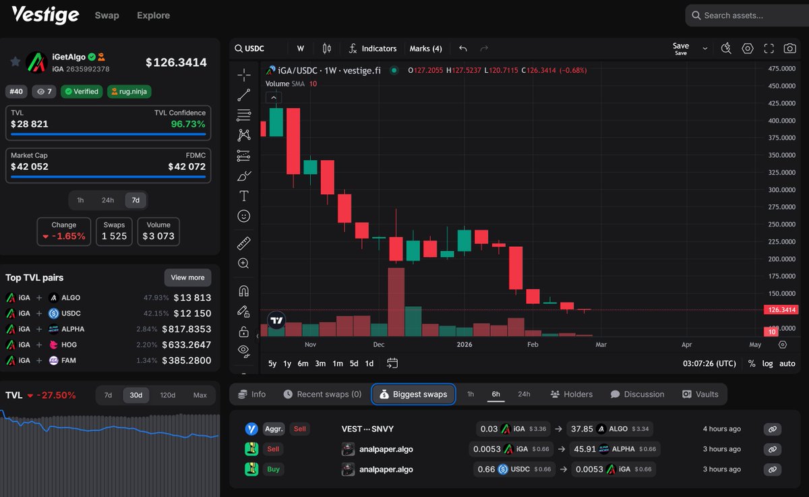
Task: Switch to the Info tab
Action: click(251, 394)
